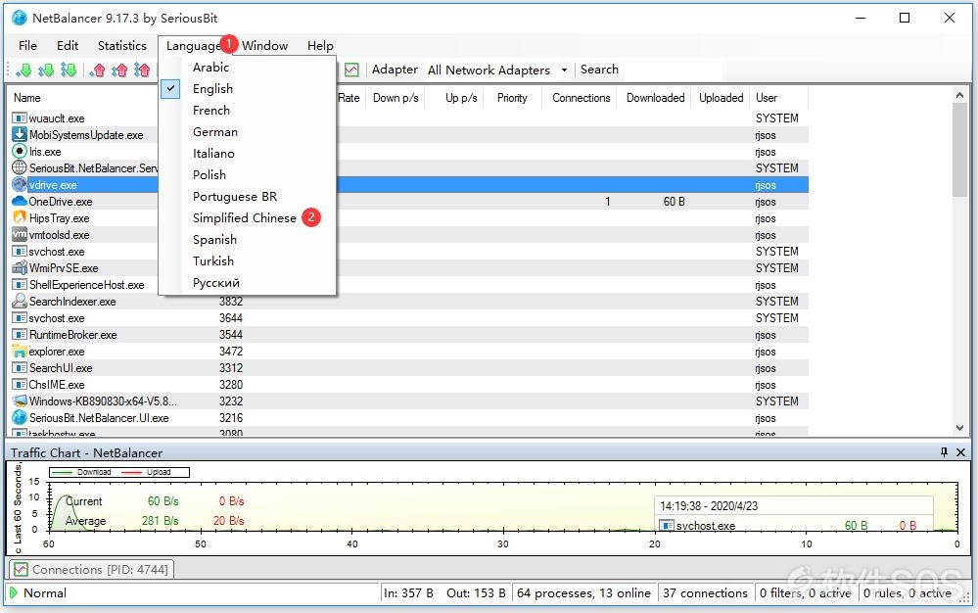Screen dimensions: 978x613
Task: Select the RuntimeBroker.exe row
Action: point(408,335)
